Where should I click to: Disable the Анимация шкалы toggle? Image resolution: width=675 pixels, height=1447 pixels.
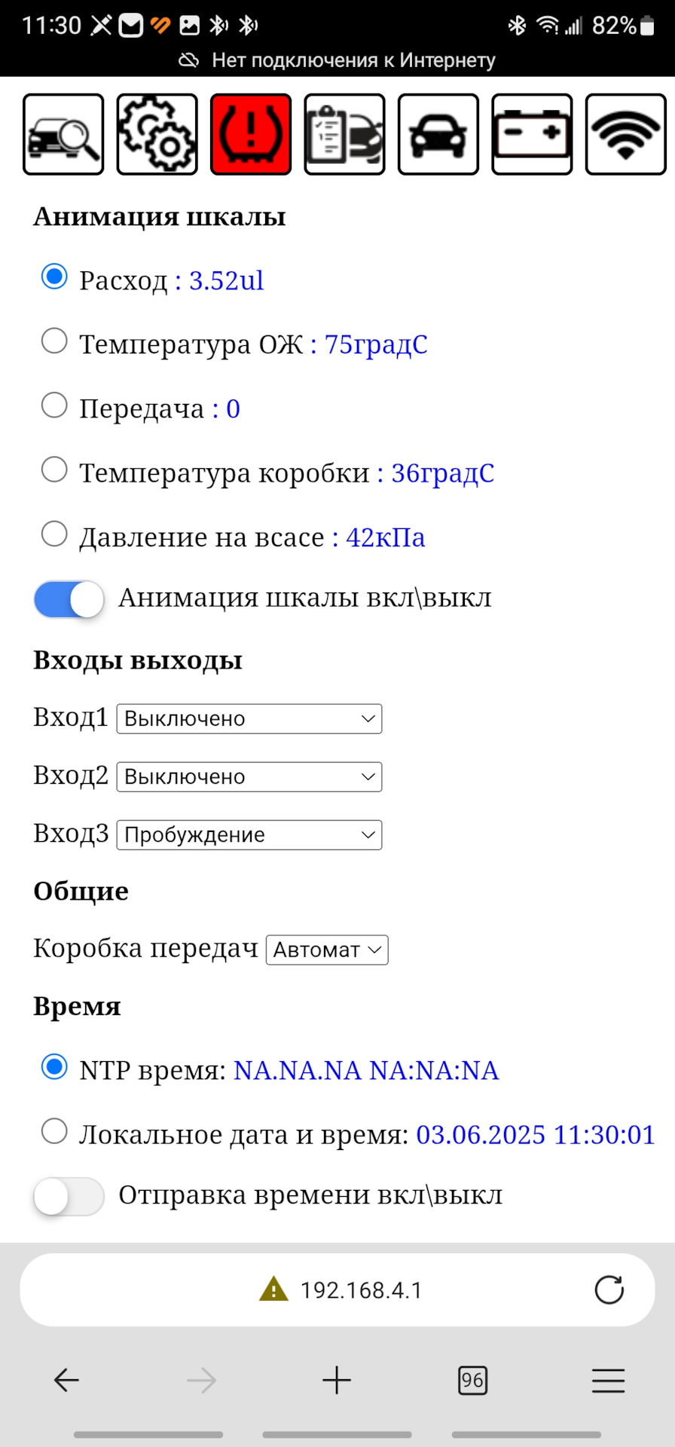(x=68, y=598)
